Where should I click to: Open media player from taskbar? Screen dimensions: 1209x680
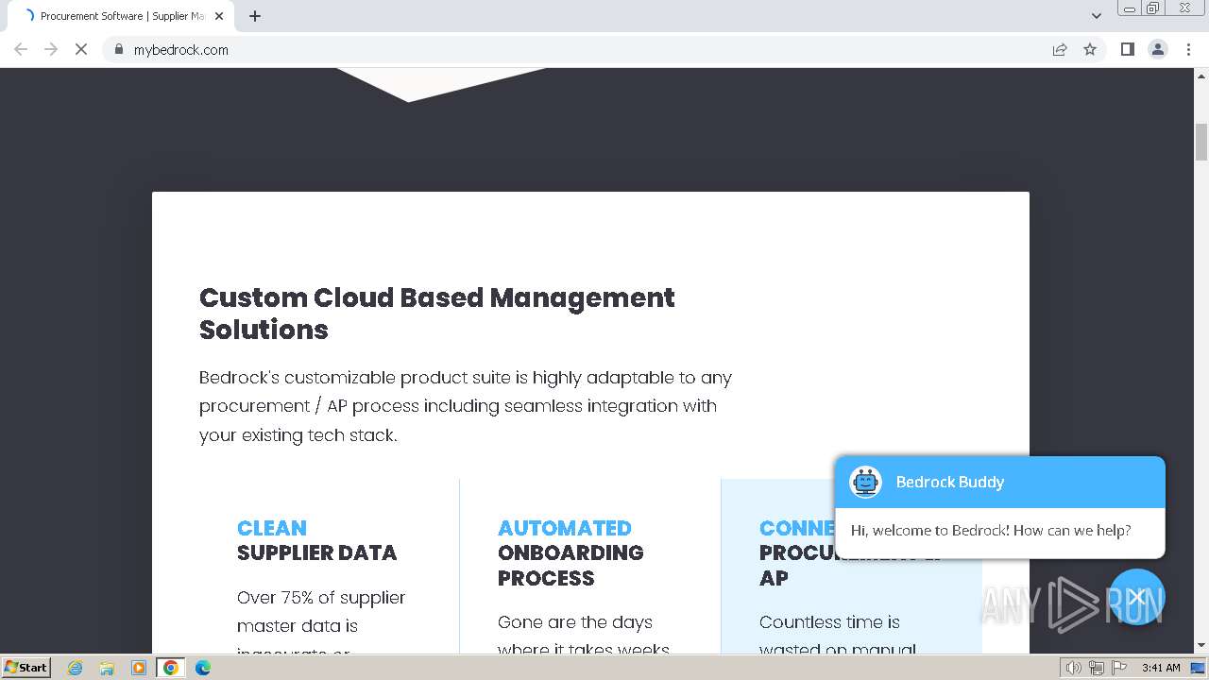pos(139,668)
